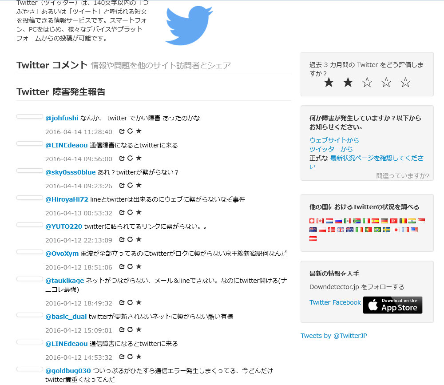444x385 pixels.
Task: Select the Belgium flag
Action: 403,221
